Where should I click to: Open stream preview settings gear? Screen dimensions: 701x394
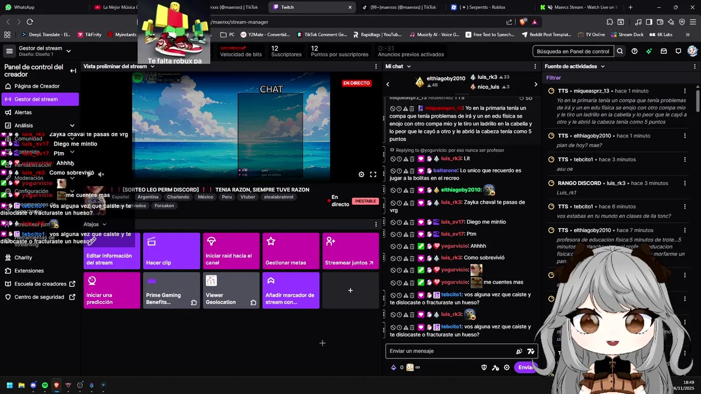pos(361,175)
